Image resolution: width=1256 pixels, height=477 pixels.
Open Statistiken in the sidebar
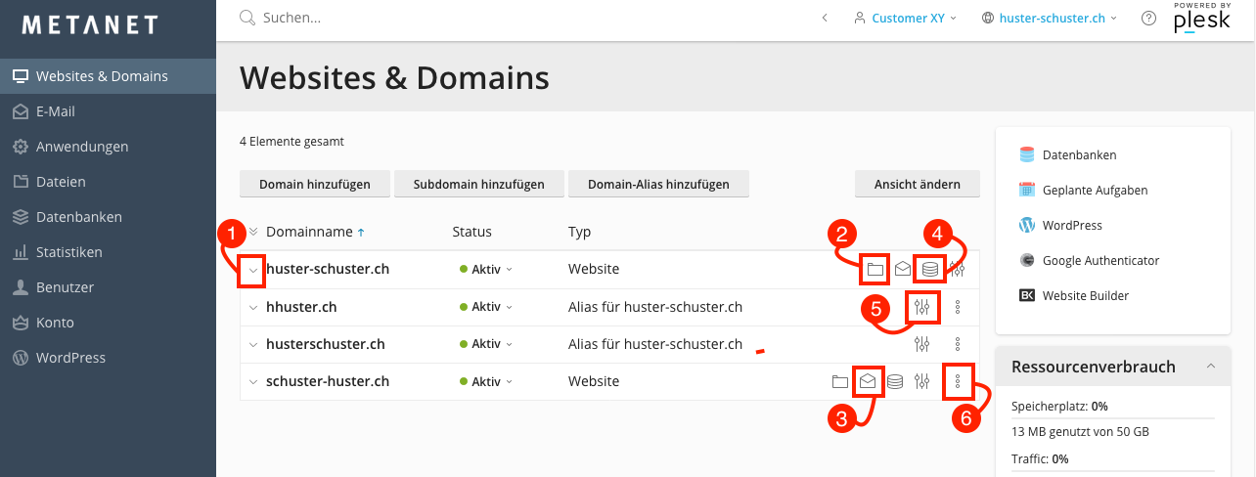pyautogui.click(x=68, y=252)
